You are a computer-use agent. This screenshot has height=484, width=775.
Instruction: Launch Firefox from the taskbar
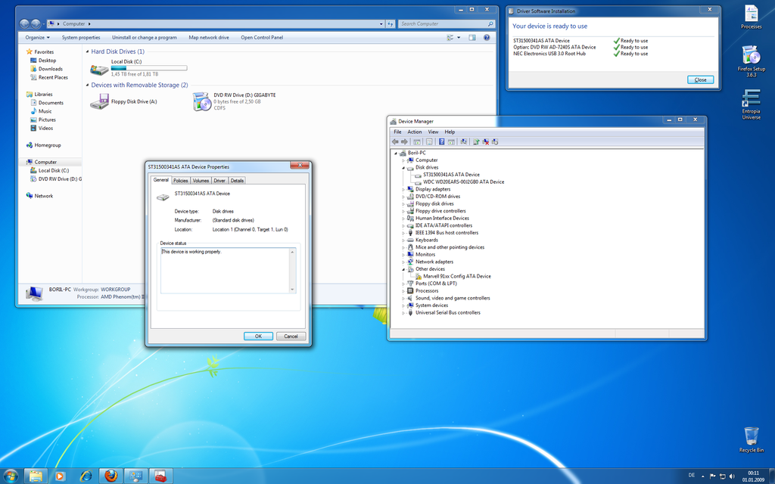click(110, 476)
